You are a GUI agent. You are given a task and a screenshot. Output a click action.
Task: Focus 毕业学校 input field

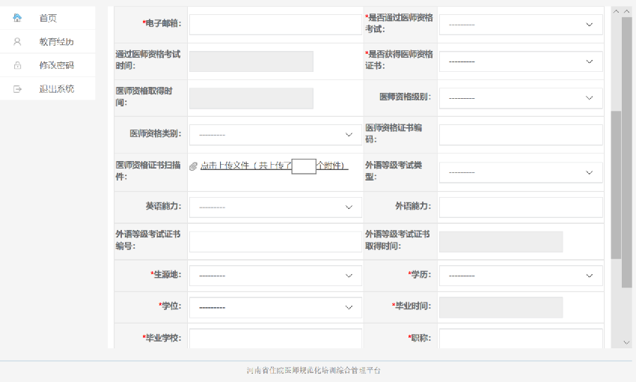[275, 339]
